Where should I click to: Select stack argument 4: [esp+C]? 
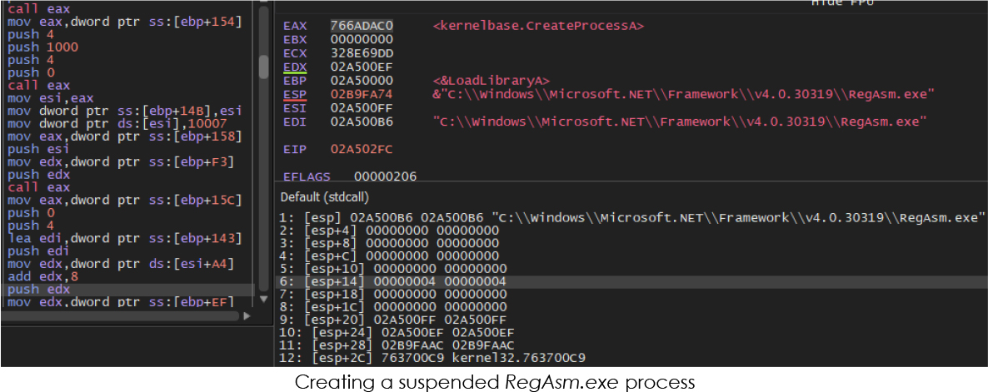[x=389, y=256]
